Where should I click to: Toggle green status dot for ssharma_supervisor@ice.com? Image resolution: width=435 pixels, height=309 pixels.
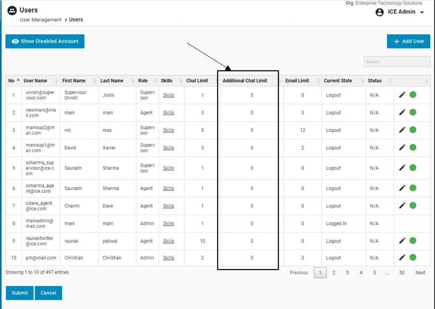pyautogui.click(x=413, y=168)
